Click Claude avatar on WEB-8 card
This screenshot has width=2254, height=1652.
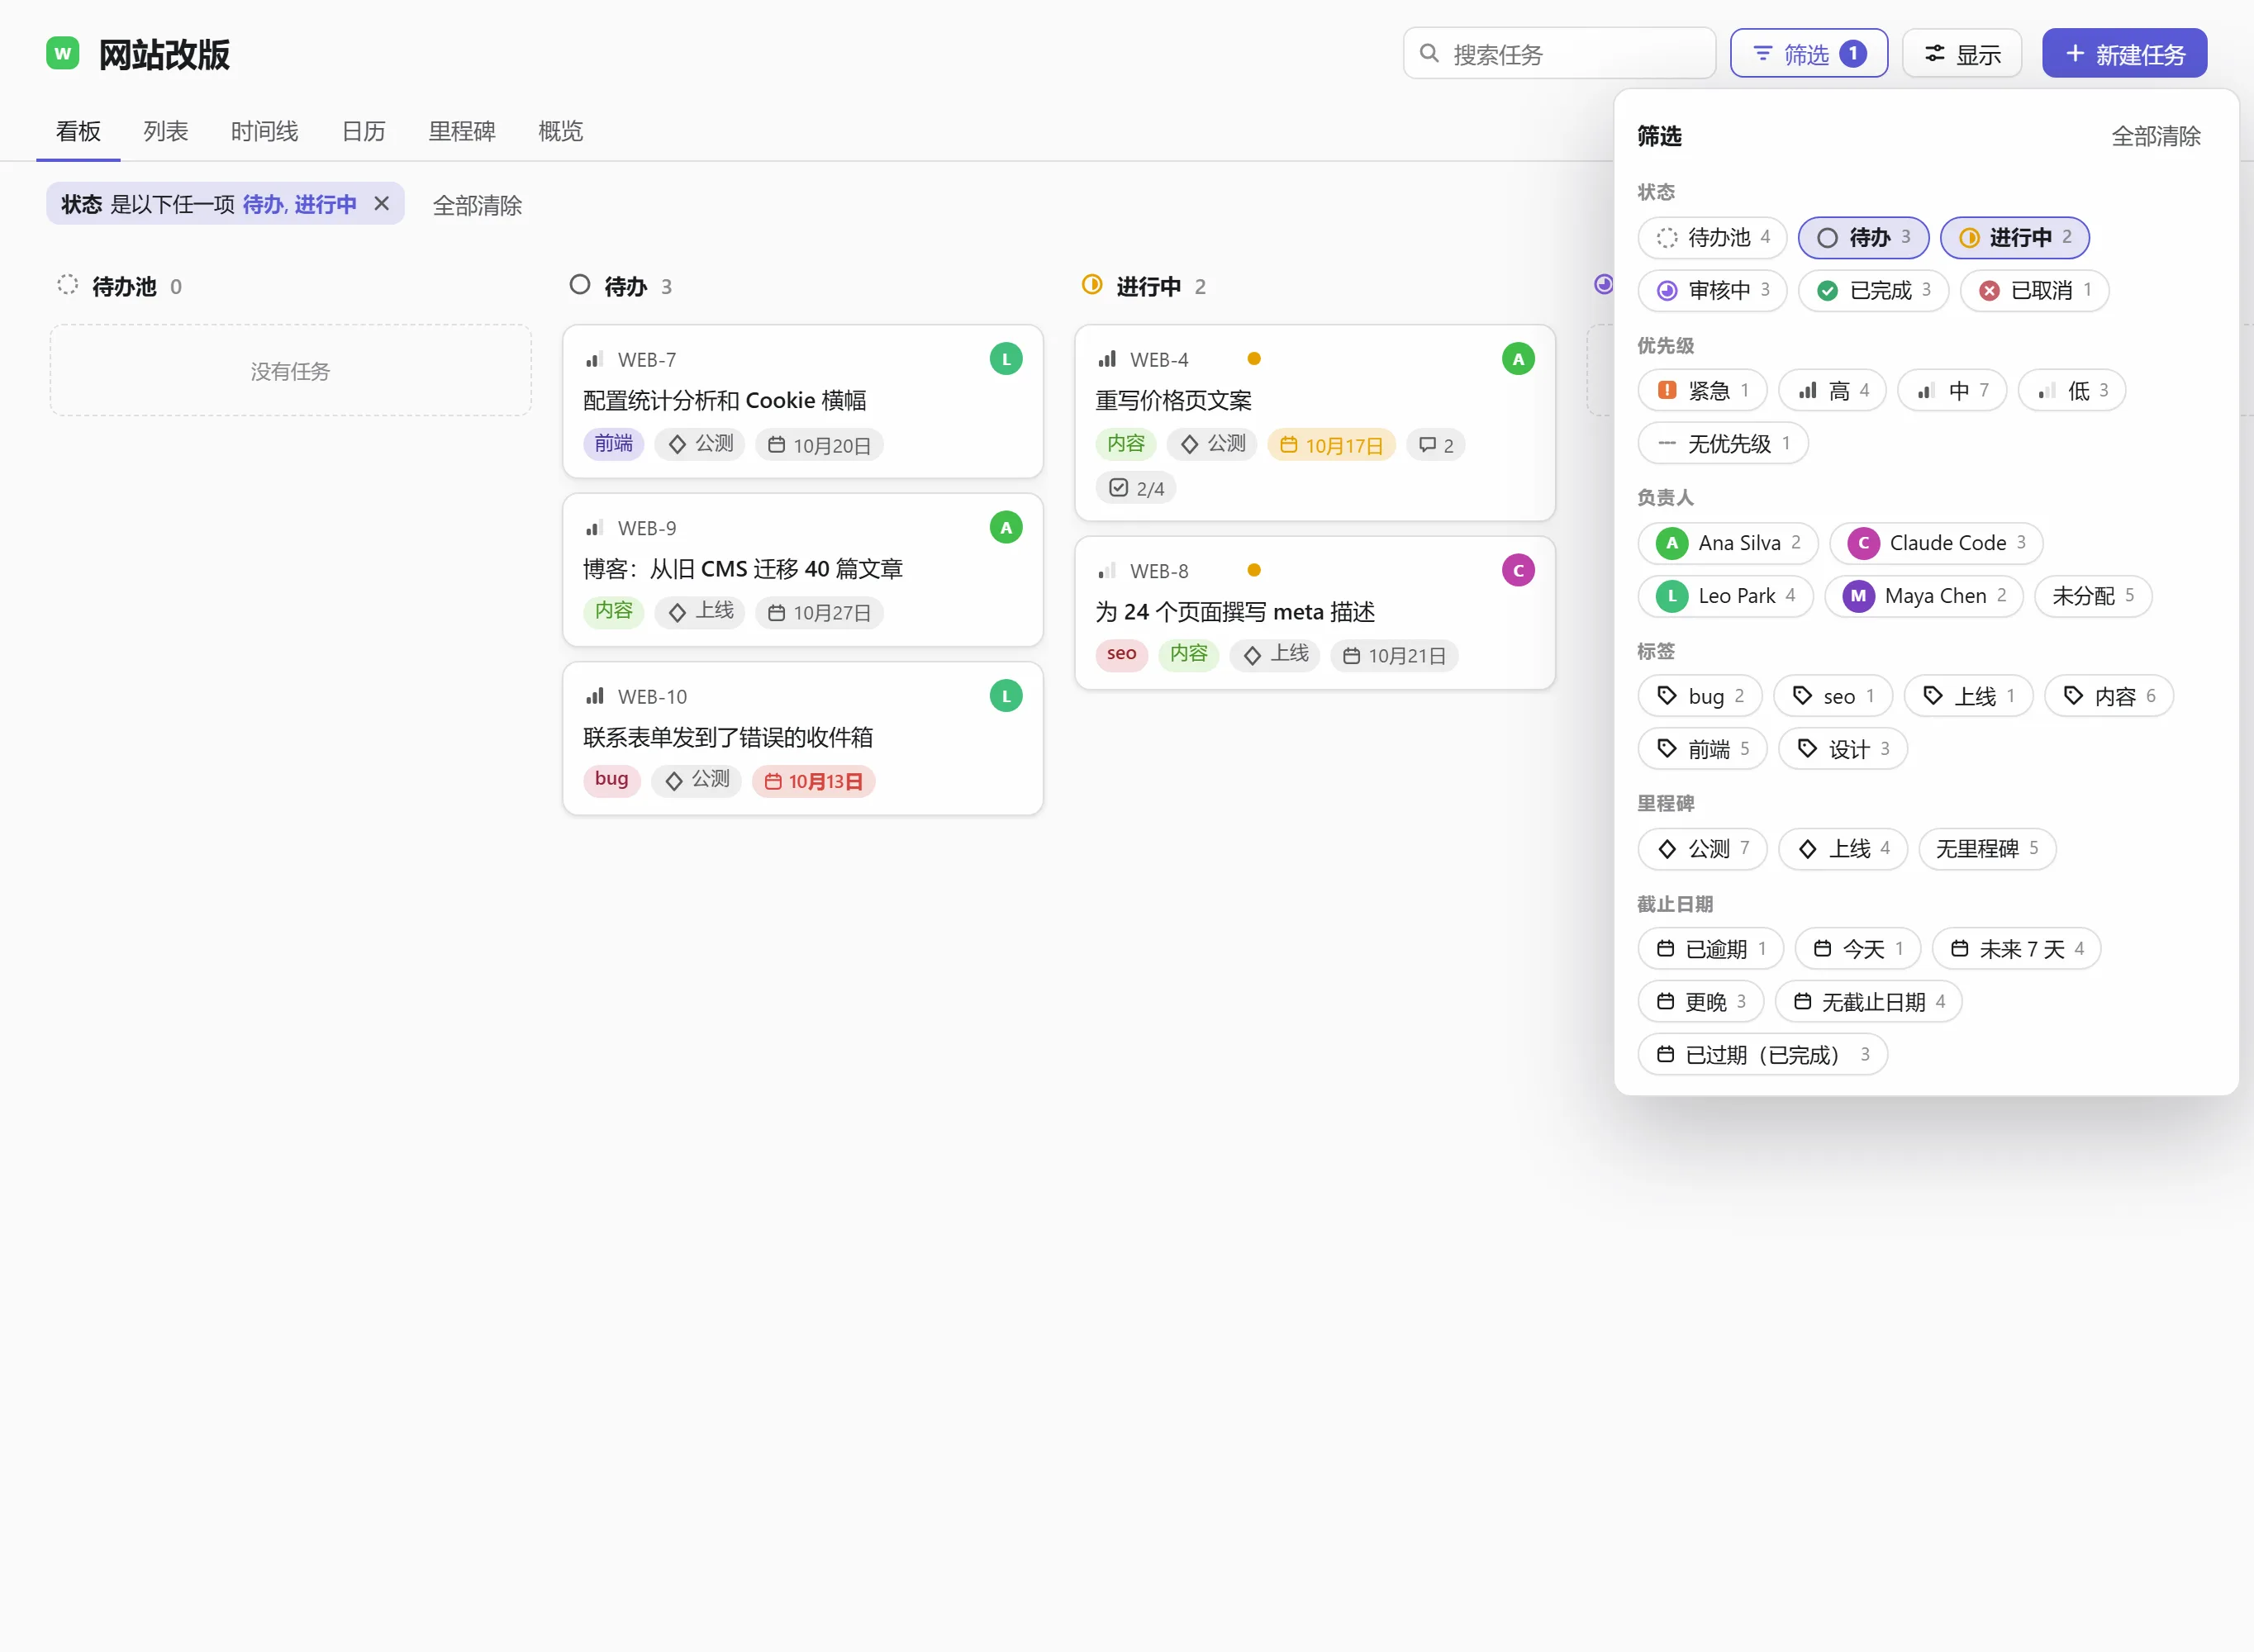tap(1517, 570)
